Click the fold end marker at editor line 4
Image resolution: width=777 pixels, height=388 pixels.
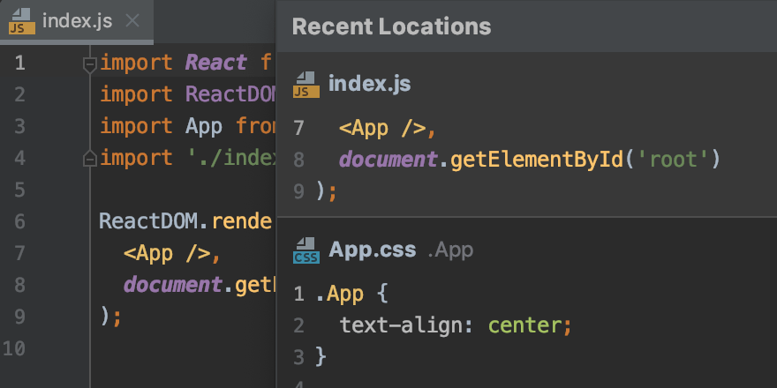pyautogui.click(x=88, y=159)
